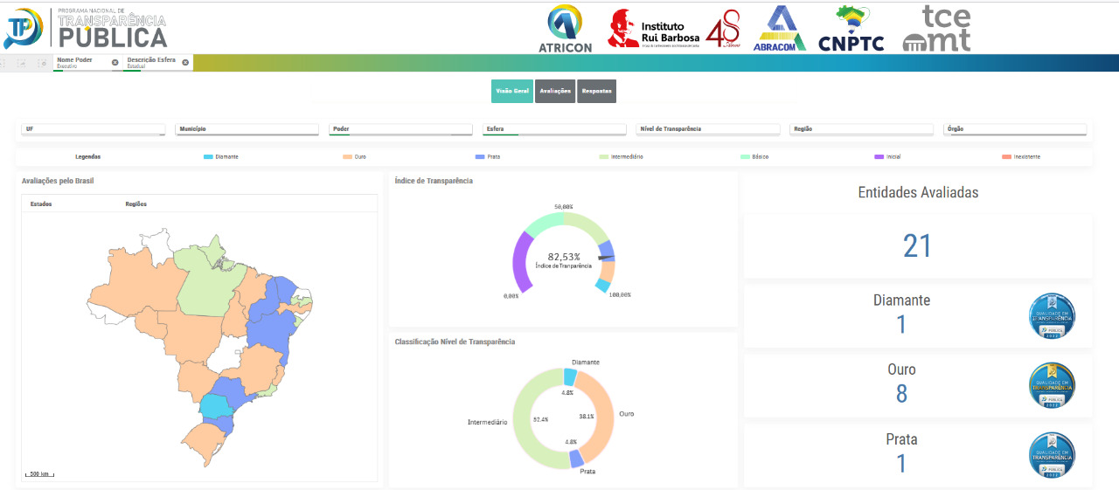Switch to the Avaliações tab
This screenshot has height=490, width=1119.
(555, 91)
